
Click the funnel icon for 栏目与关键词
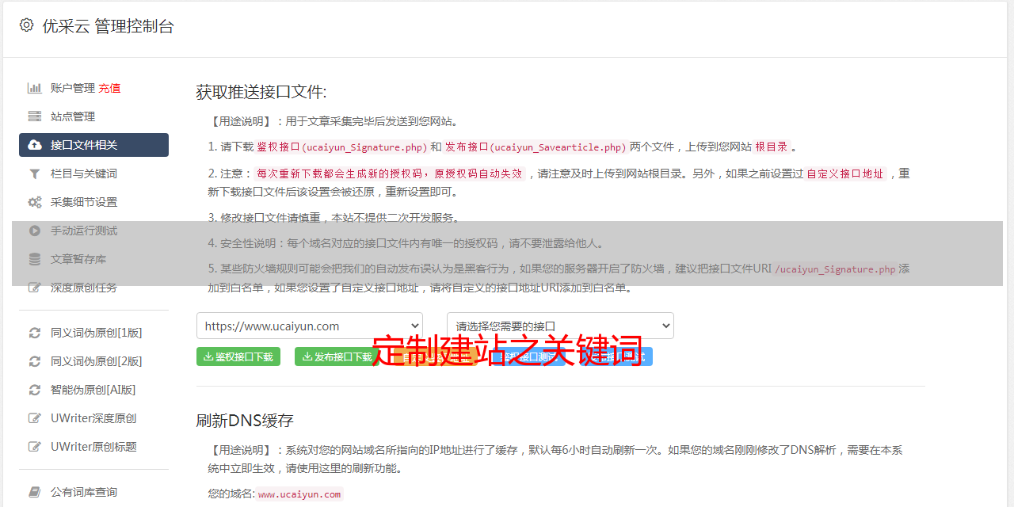coord(35,173)
